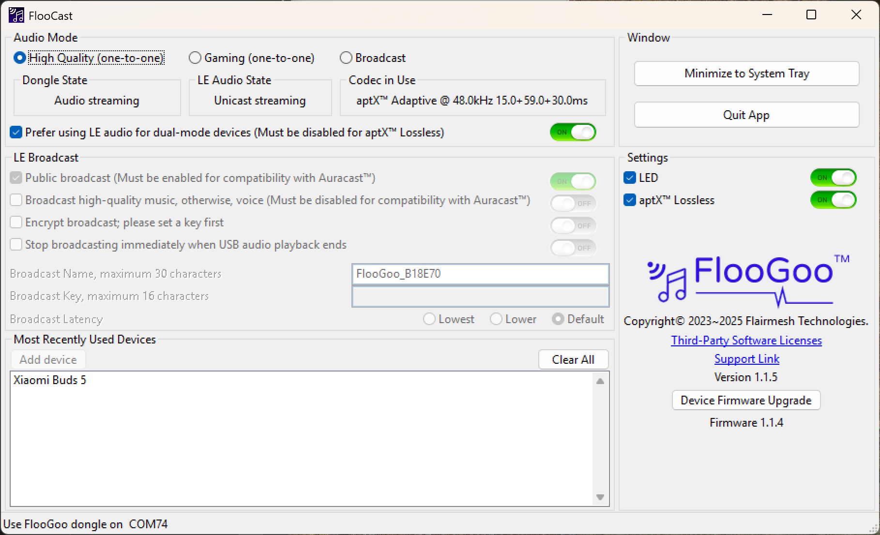Click the Unicast streaming state text
This screenshot has height=535, width=880.
click(x=260, y=101)
